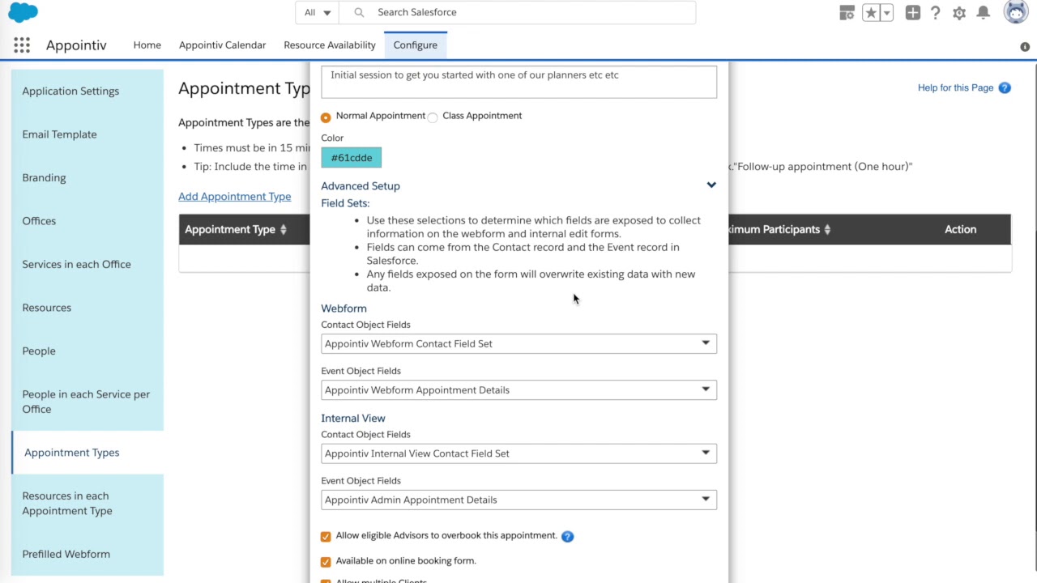Open the Setup gear icon
This screenshot has height=583, width=1037.
coord(959,13)
